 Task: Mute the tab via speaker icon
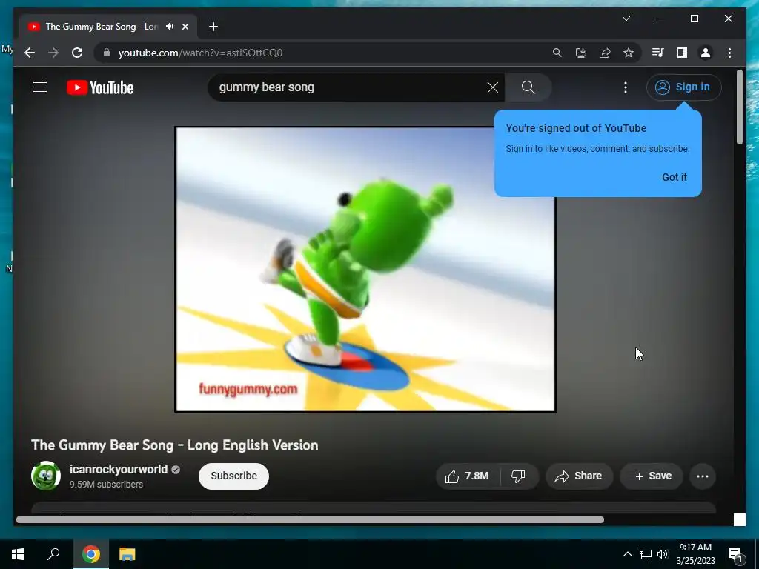pyautogui.click(x=170, y=27)
